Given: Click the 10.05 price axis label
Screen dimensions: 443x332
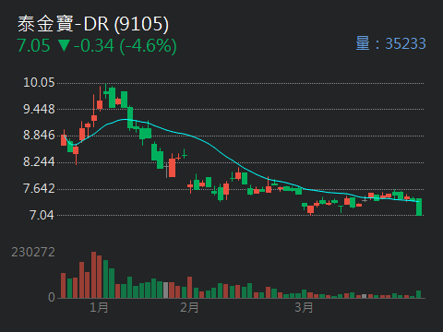Looking at the screenshot, I should point(39,82).
